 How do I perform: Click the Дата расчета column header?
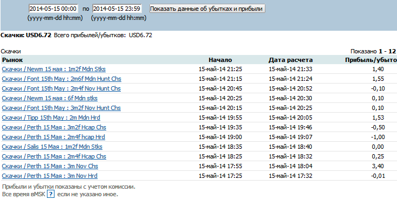point(291,60)
